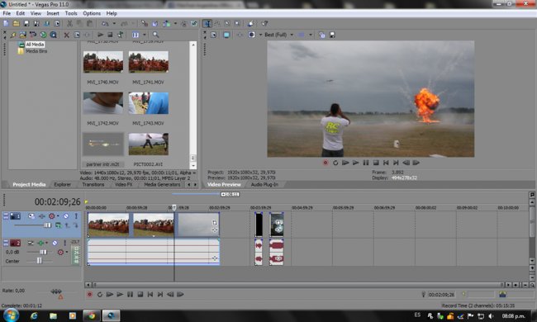This screenshot has height=322, width=537.
Task: Click the Undo arrow in main toolbar
Action: [105, 24]
